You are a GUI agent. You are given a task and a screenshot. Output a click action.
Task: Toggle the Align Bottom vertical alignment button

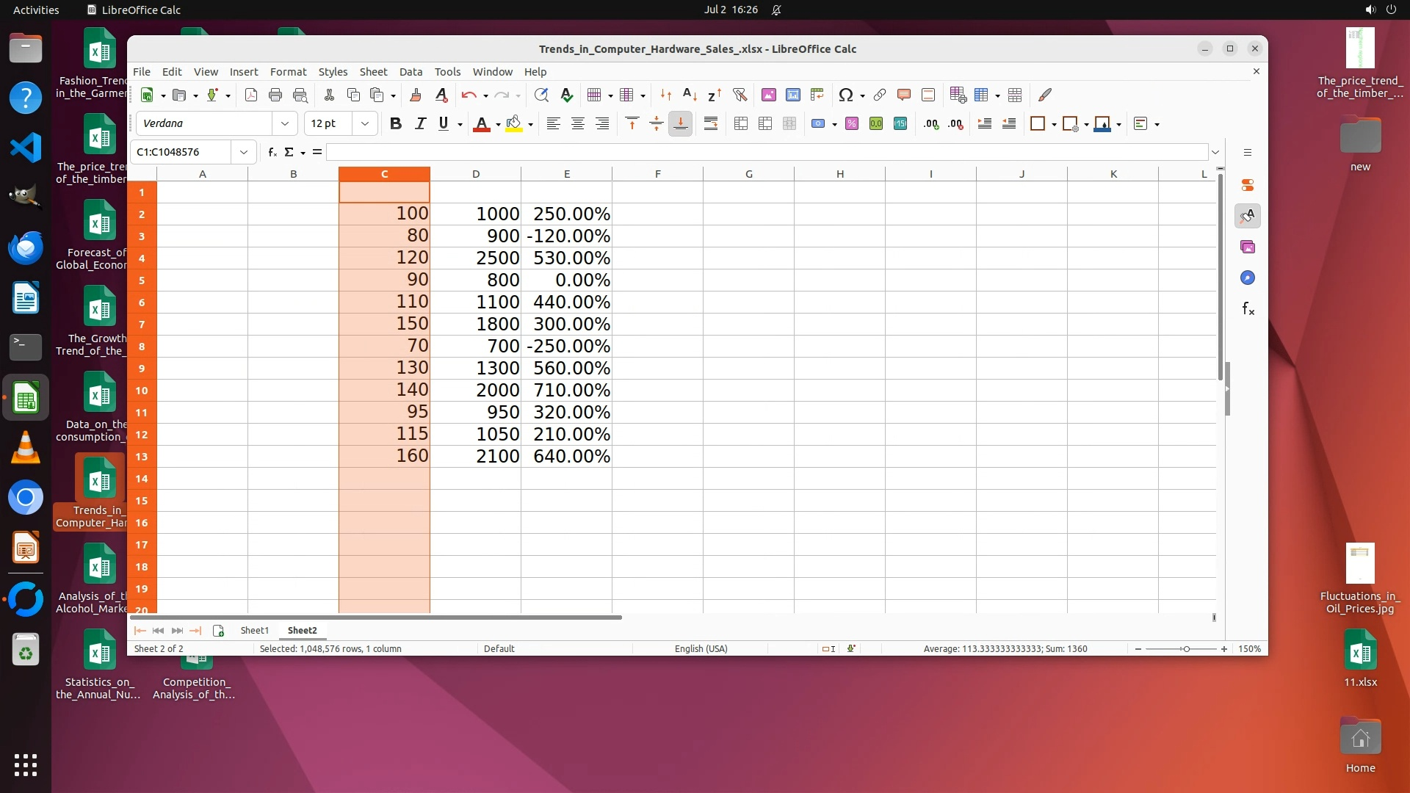click(x=681, y=124)
